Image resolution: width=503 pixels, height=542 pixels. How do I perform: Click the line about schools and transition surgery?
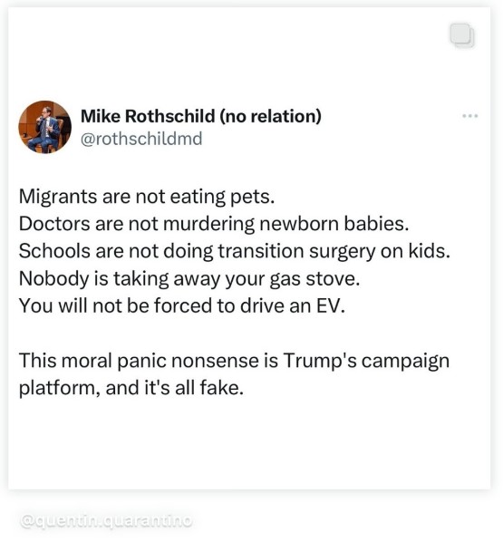point(235,251)
